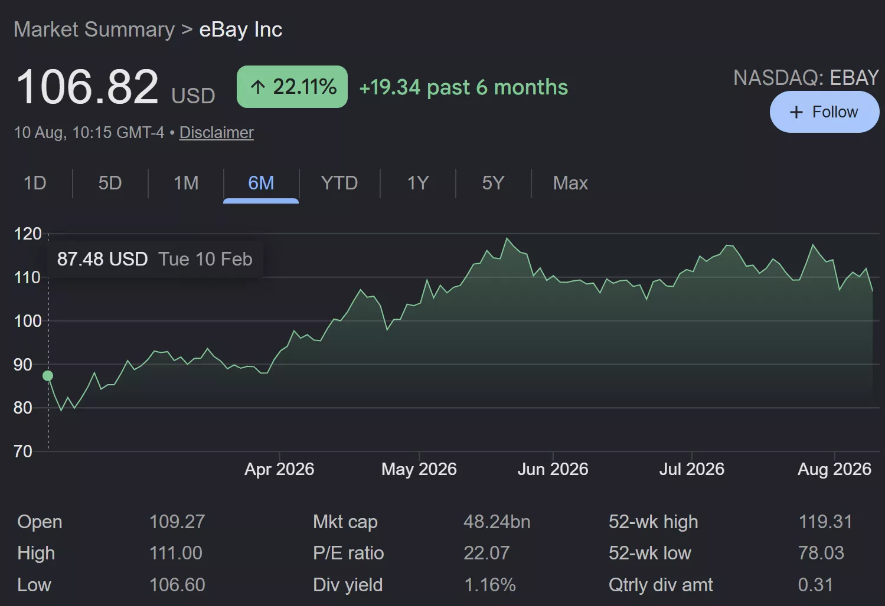Click the 106.82 current price
Screen dimensions: 885x606
pyautogui.click(x=87, y=87)
